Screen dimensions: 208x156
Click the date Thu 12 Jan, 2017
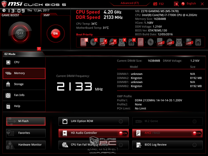pyautogui.click(x=38, y=10)
